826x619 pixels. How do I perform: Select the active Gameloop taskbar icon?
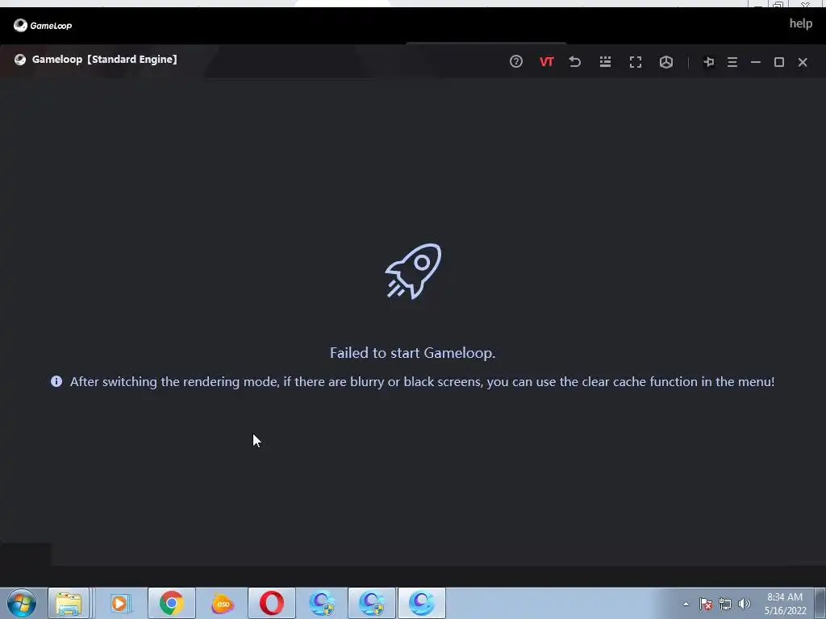pyautogui.click(x=421, y=603)
